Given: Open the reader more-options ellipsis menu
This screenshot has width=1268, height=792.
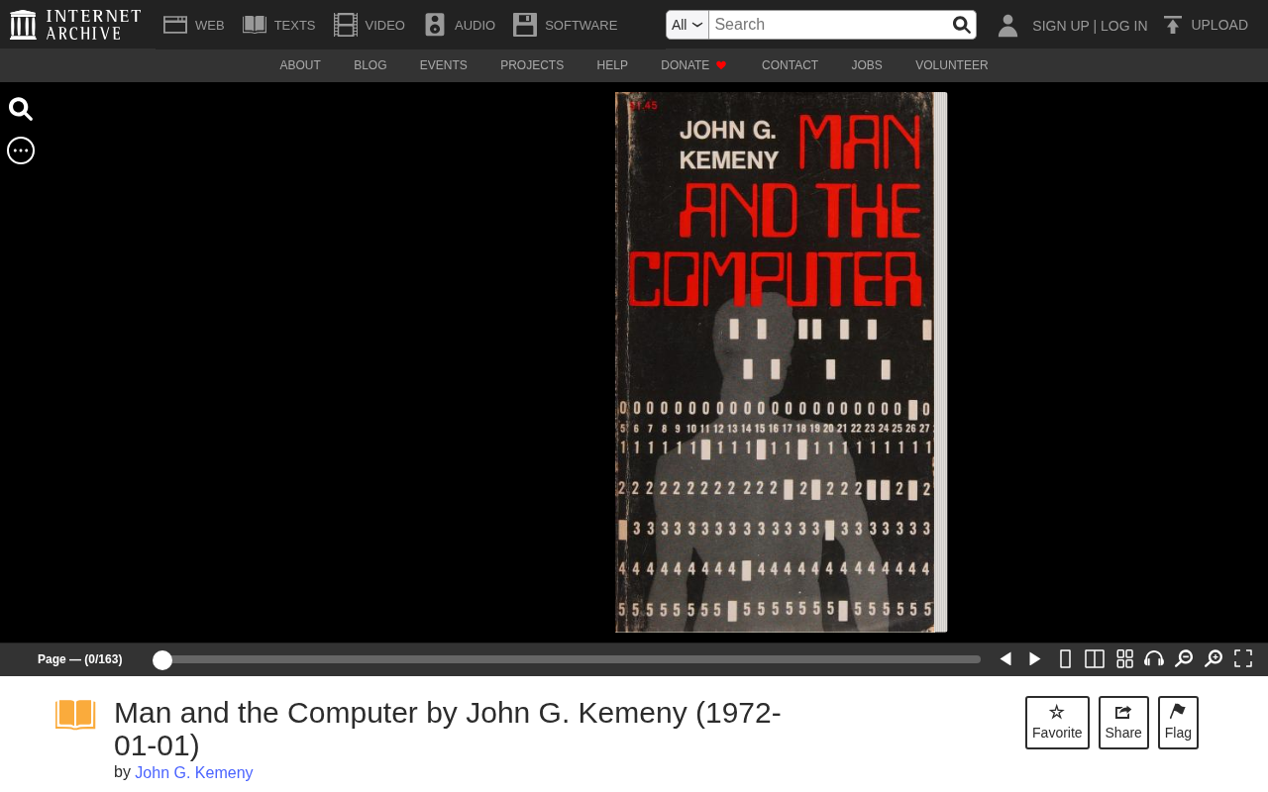Looking at the screenshot, I should (21, 150).
